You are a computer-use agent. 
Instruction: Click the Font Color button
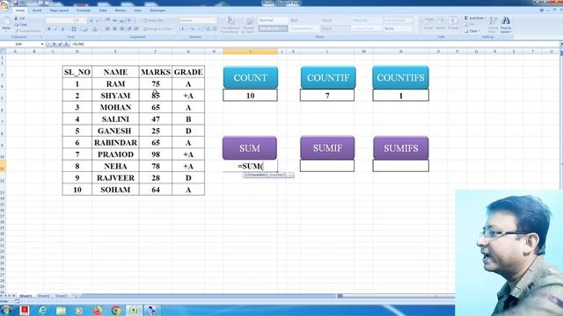click(x=95, y=29)
